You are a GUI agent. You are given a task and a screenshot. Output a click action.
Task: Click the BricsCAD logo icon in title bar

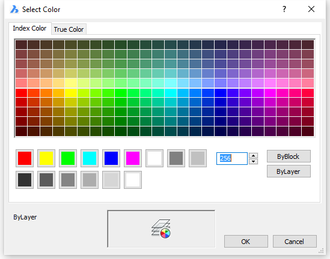[14, 10]
